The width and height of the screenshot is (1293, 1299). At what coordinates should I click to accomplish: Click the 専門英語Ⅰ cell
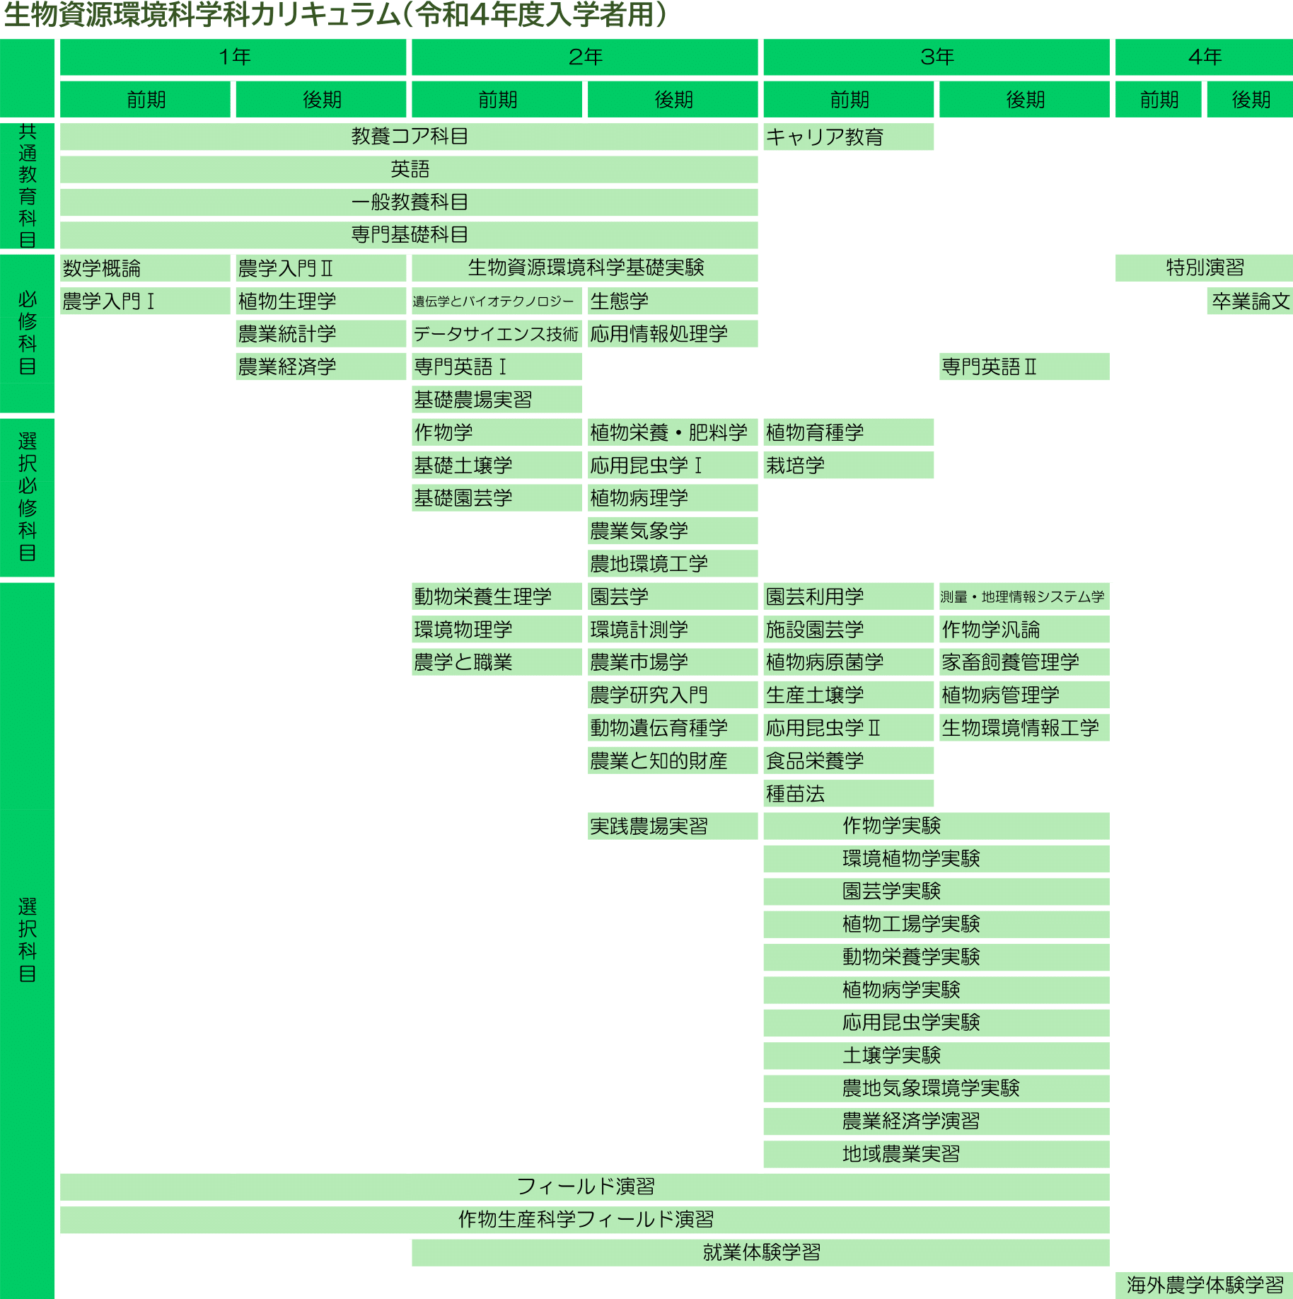[x=497, y=366]
